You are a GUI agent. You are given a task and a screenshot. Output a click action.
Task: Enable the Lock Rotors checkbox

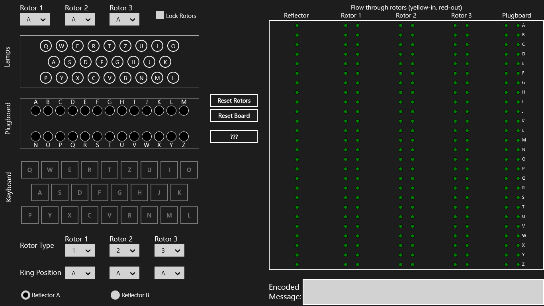tap(160, 15)
